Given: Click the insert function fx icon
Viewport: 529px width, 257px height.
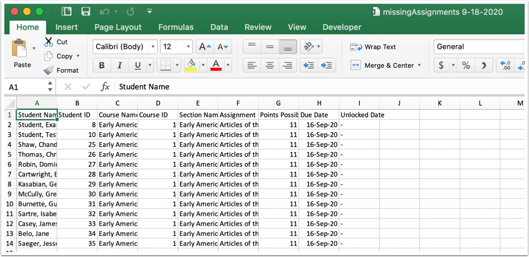Looking at the screenshot, I should click(105, 87).
